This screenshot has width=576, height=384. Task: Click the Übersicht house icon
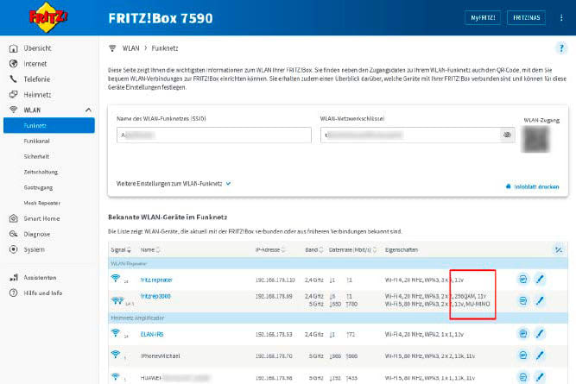tap(13, 48)
